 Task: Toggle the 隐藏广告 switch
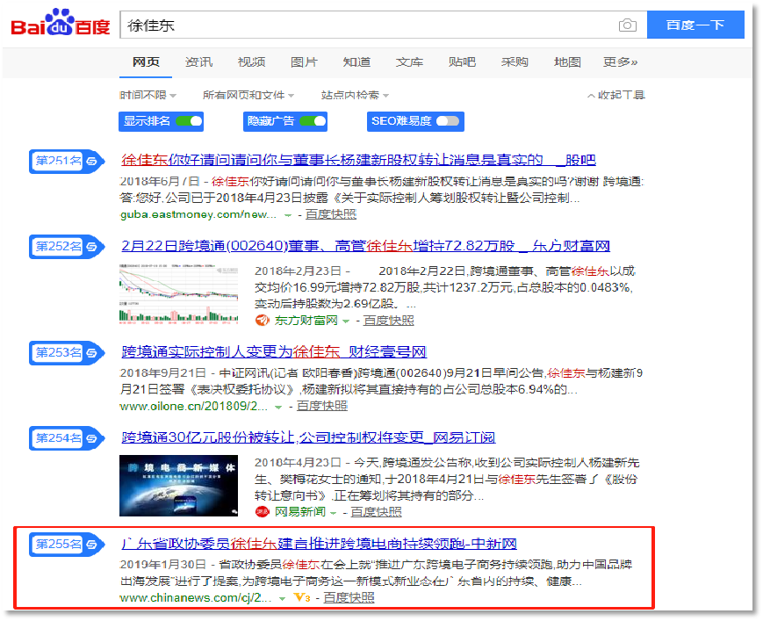[313, 121]
